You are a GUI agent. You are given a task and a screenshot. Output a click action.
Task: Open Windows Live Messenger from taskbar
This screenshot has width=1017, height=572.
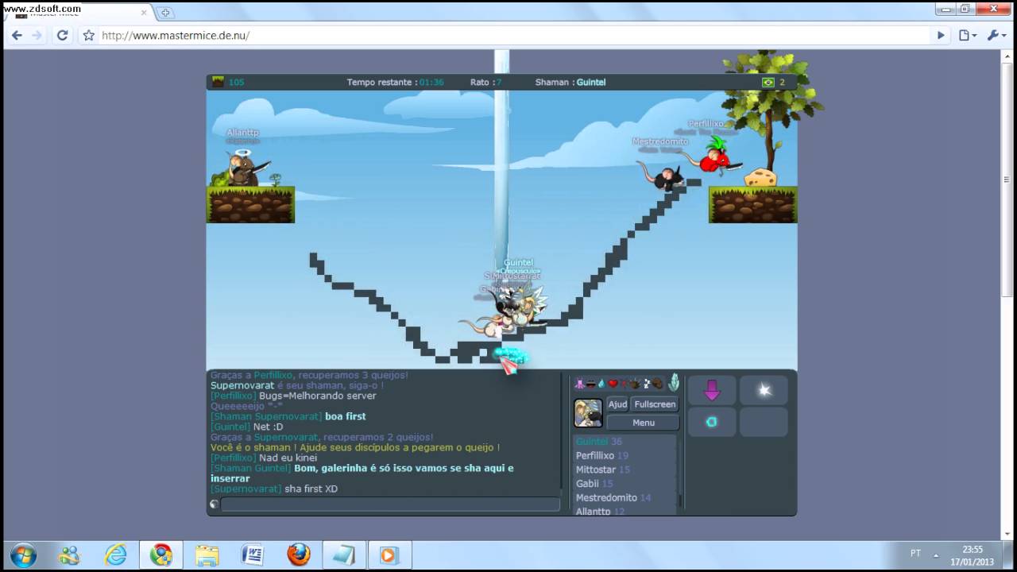(69, 555)
